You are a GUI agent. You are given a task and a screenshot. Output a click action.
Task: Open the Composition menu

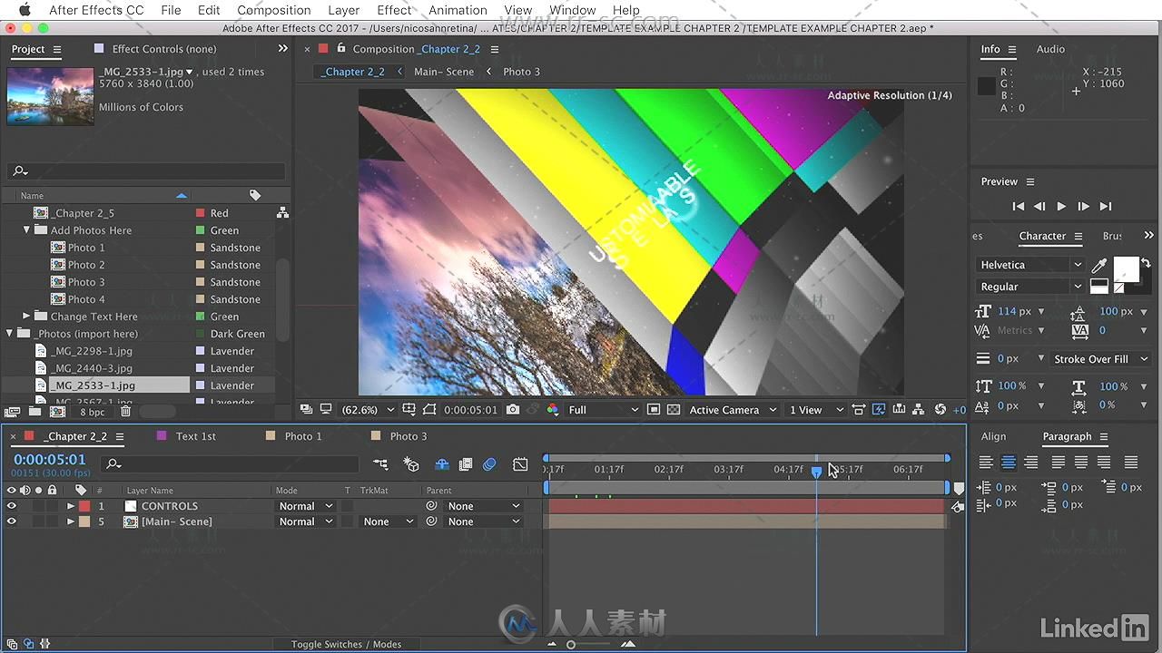(274, 10)
